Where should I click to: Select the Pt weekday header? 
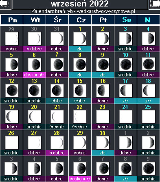pos(103,20)
